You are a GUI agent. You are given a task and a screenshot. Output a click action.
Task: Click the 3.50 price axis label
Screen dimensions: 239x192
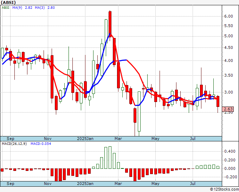point(229,75)
